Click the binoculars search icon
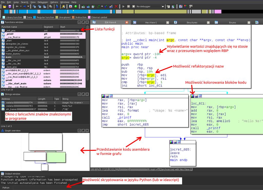Viewport: 263px width, 190px height. 51,6
